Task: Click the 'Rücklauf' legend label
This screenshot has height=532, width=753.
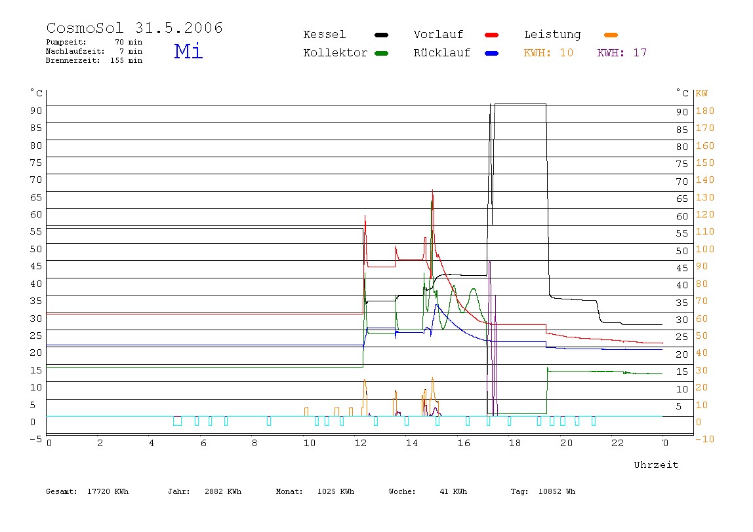Action: point(442,53)
